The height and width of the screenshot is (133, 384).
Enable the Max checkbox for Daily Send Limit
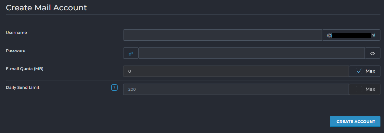coord(359,89)
